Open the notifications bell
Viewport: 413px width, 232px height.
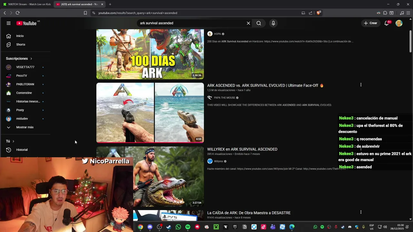click(387, 23)
